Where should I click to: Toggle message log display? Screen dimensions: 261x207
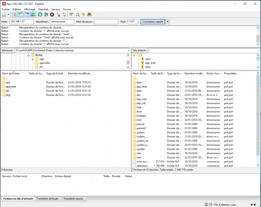[x=15, y=15]
